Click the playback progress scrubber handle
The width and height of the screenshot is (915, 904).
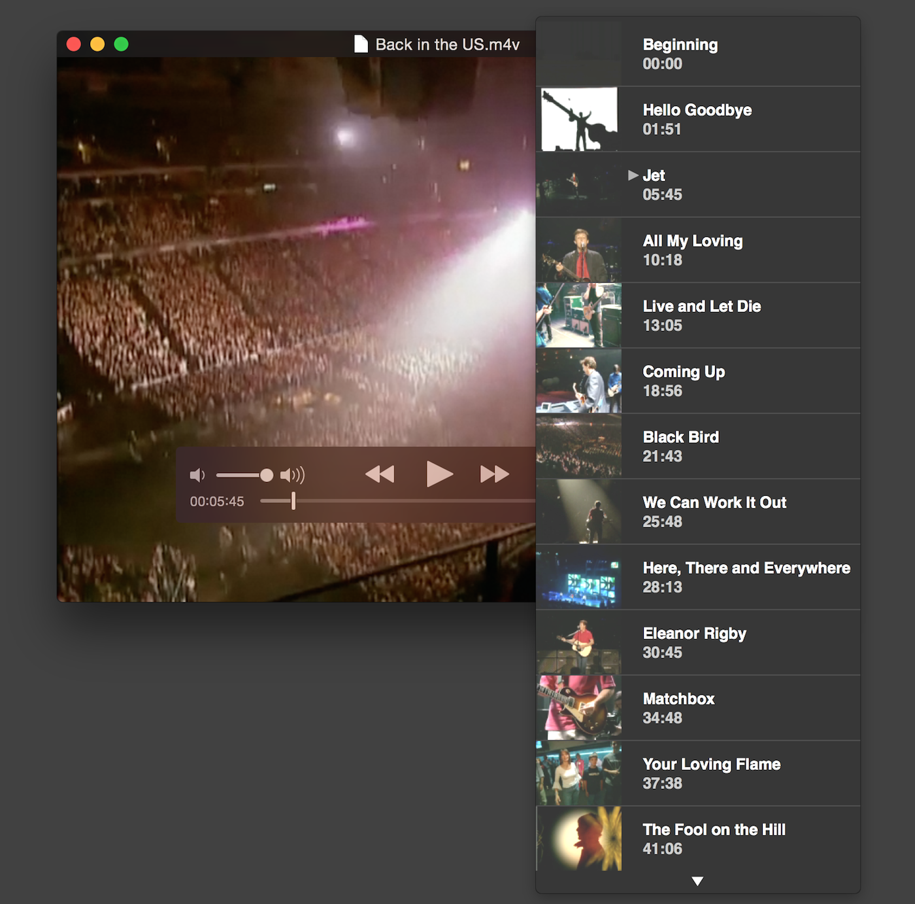click(x=293, y=501)
